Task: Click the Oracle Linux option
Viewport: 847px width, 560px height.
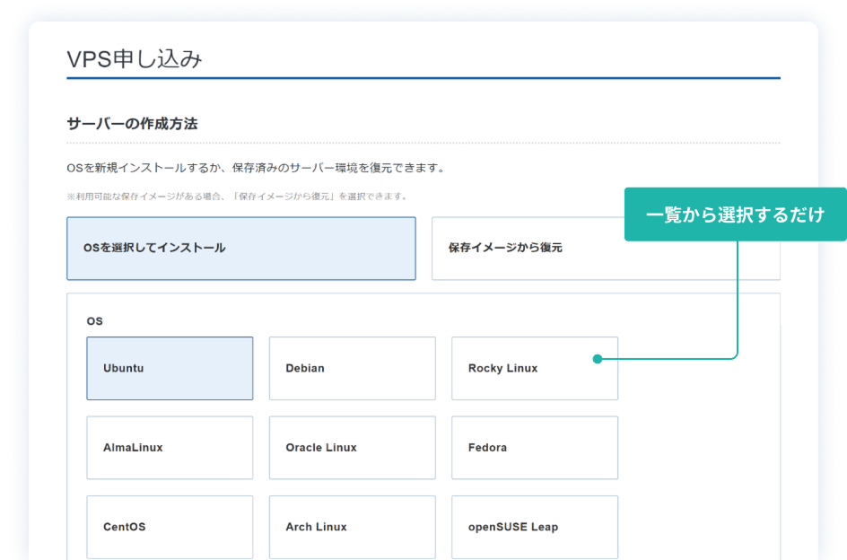Action: tap(353, 448)
